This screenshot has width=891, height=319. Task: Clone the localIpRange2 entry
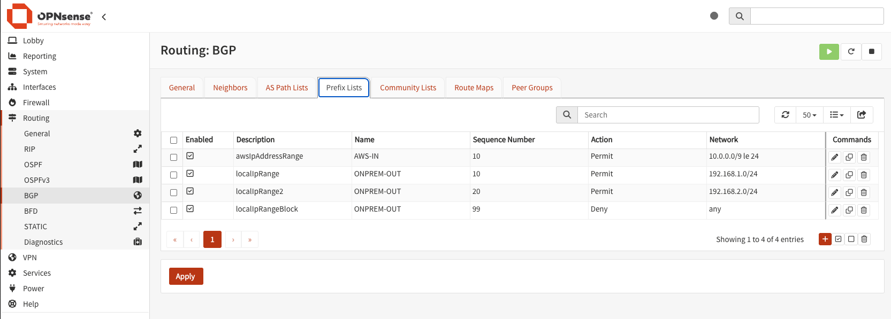tap(849, 192)
